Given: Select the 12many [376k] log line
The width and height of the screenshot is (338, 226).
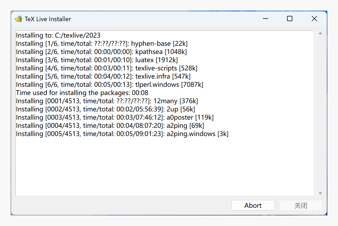Looking at the screenshot, I should click(x=107, y=101).
